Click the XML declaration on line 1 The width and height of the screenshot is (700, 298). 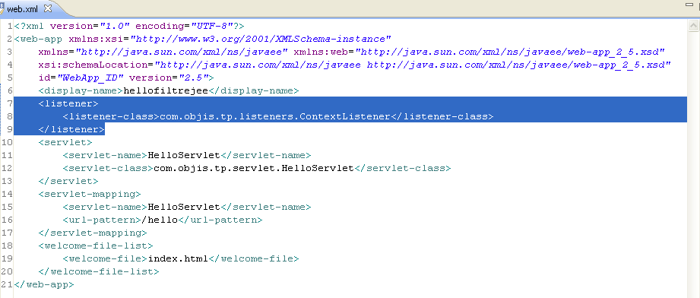tap(129, 26)
